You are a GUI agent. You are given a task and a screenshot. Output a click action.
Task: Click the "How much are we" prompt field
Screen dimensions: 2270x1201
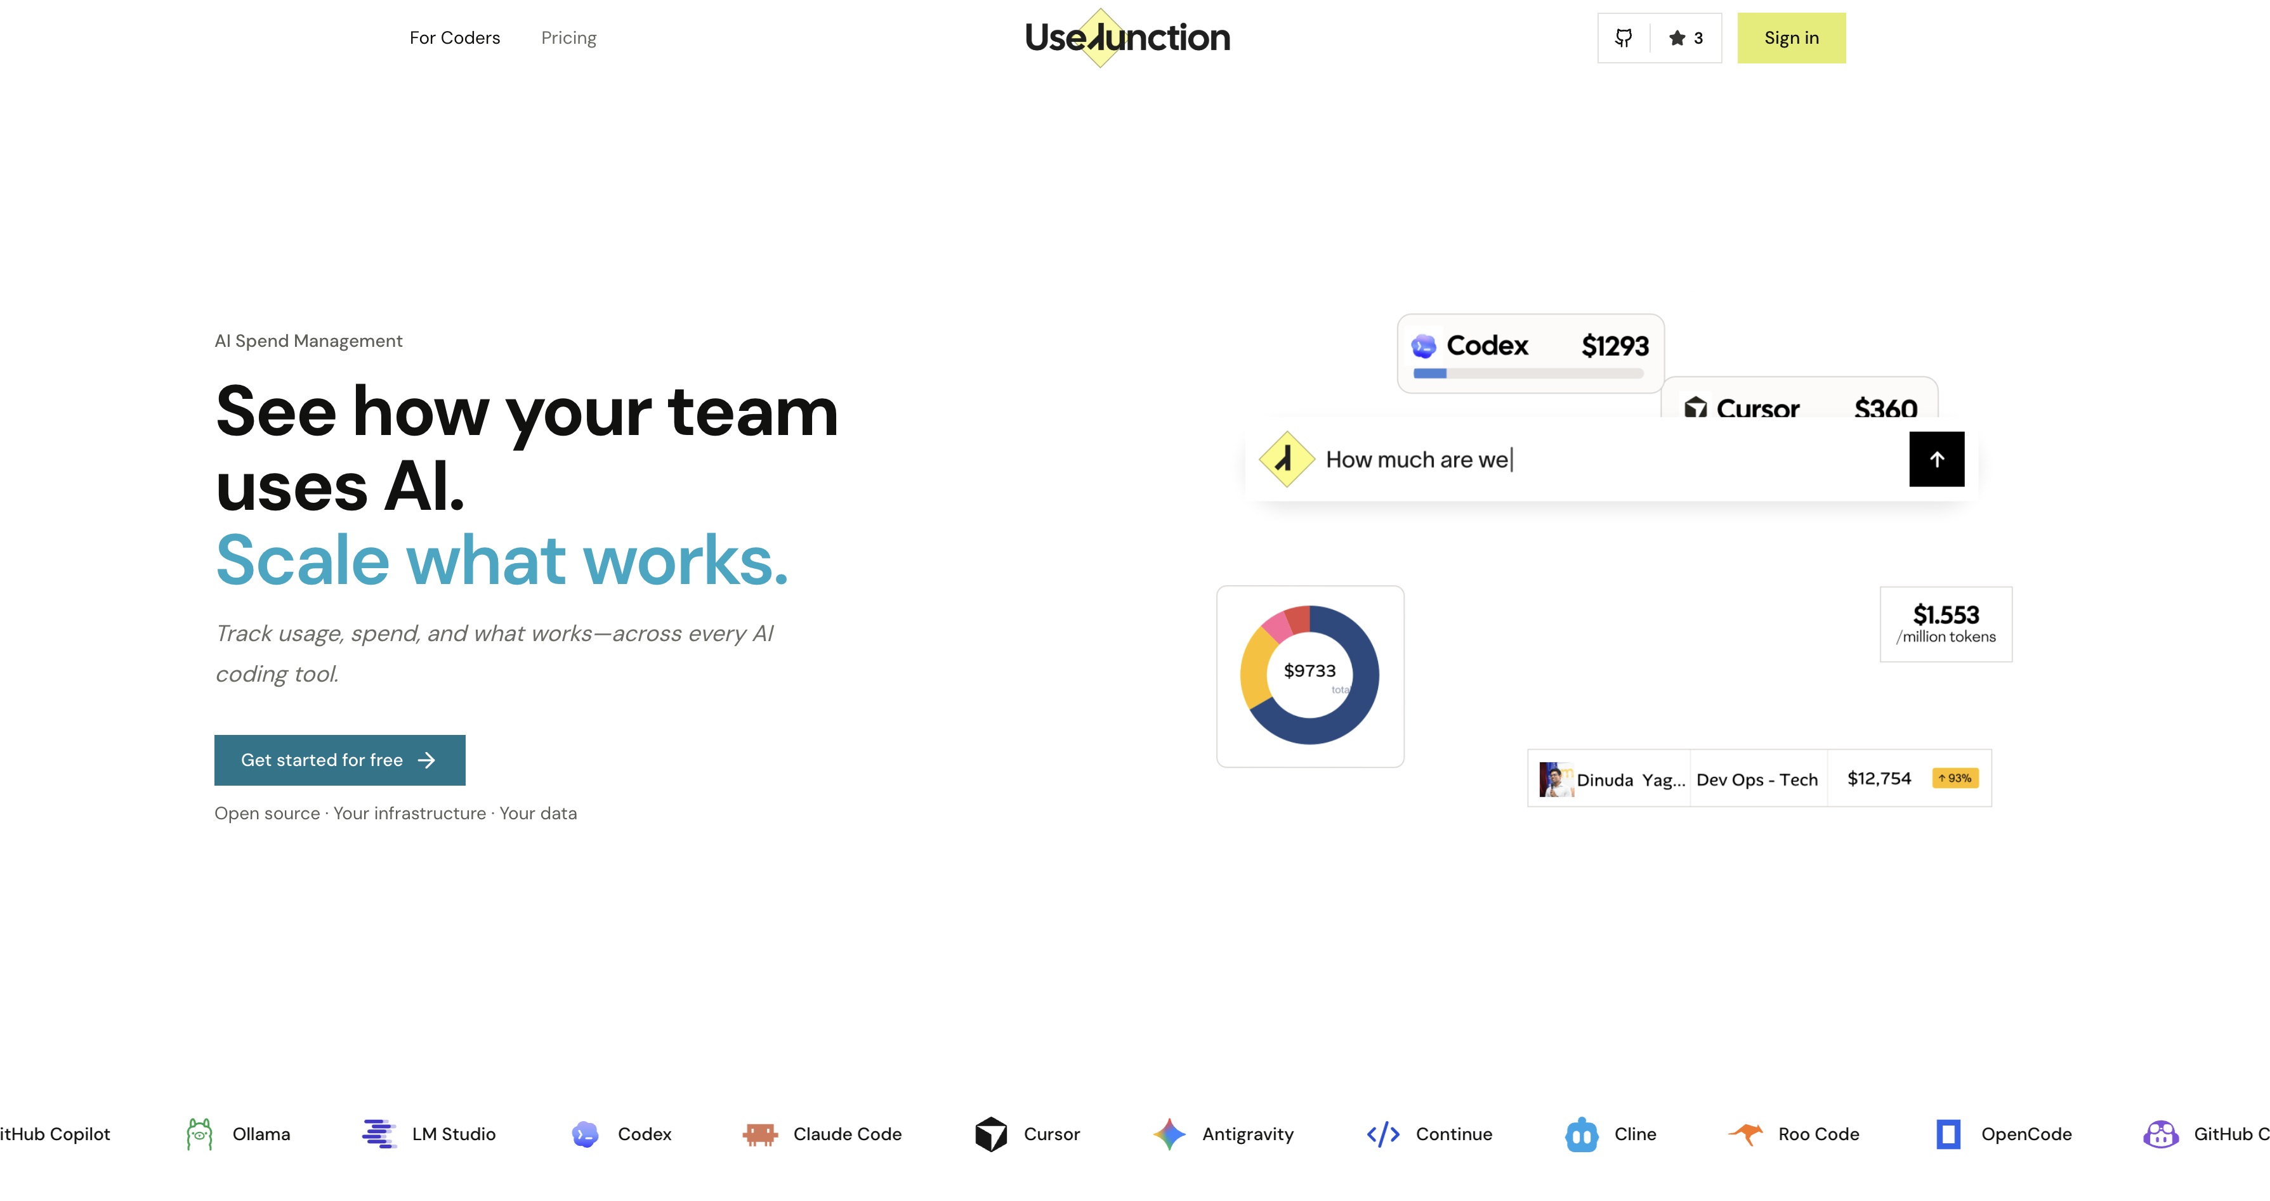point(1611,458)
